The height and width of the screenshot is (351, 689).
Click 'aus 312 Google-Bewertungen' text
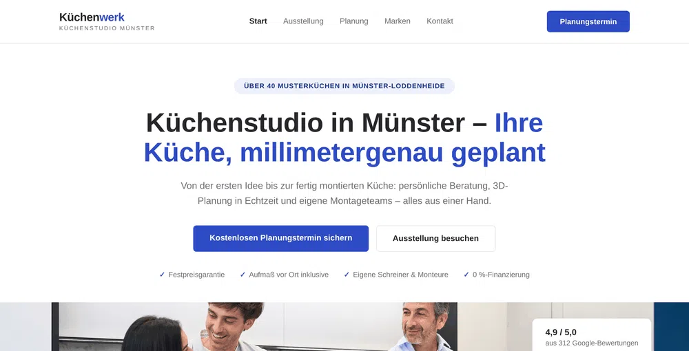pos(591,343)
